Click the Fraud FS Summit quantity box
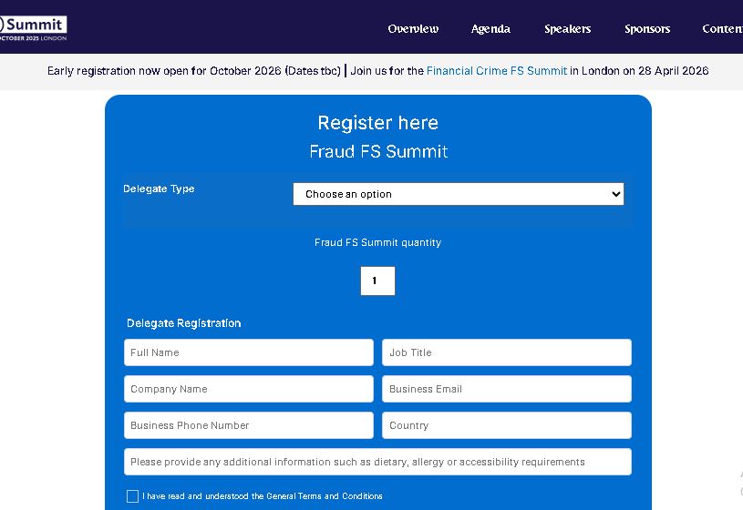Screen dimensions: 743x510 (377, 280)
